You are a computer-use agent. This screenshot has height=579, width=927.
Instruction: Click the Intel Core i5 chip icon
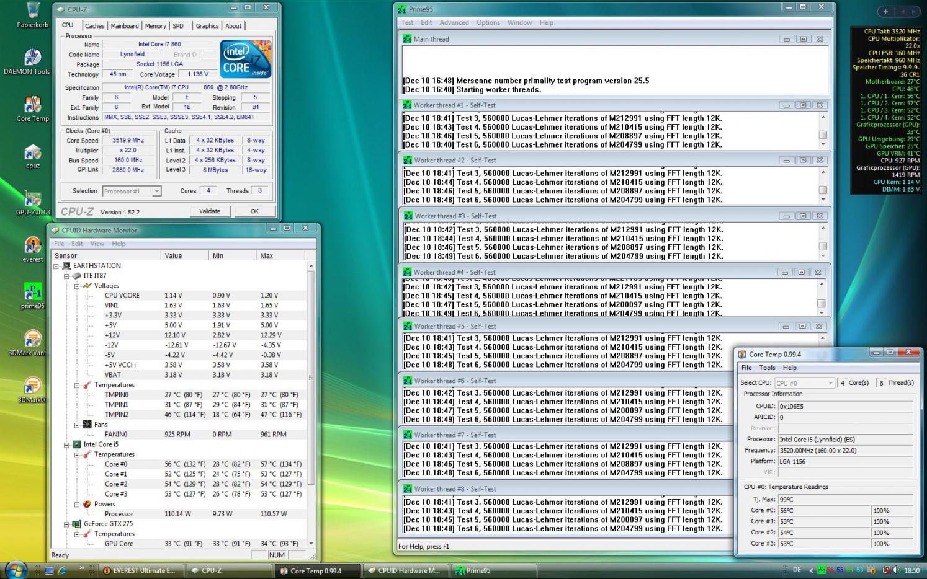click(x=77, y=444)
